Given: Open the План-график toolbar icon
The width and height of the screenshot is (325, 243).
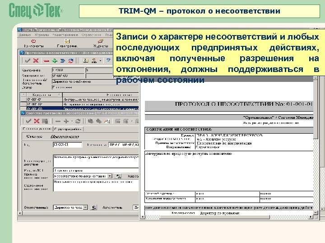Looking at the screenshot, I should [x=67, y=43].
